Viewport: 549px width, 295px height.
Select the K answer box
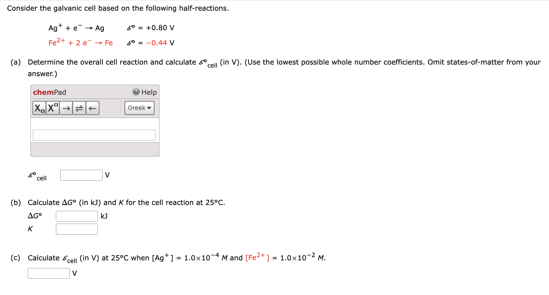[77, 229]
